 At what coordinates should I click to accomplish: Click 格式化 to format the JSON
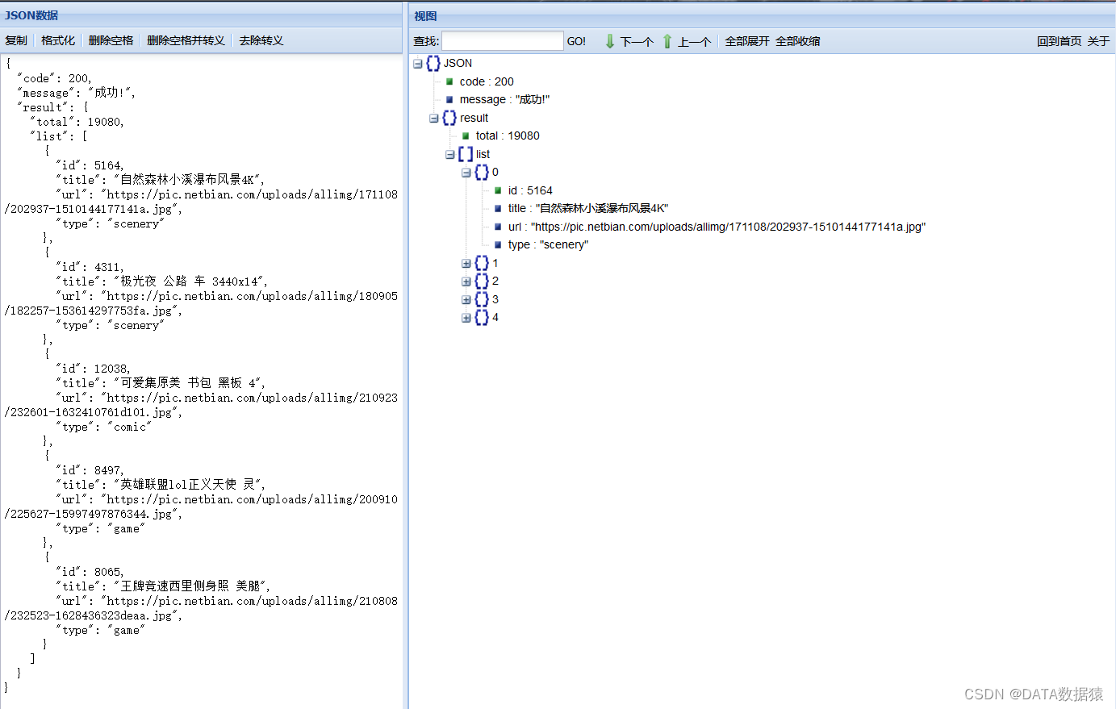point(57,40)
